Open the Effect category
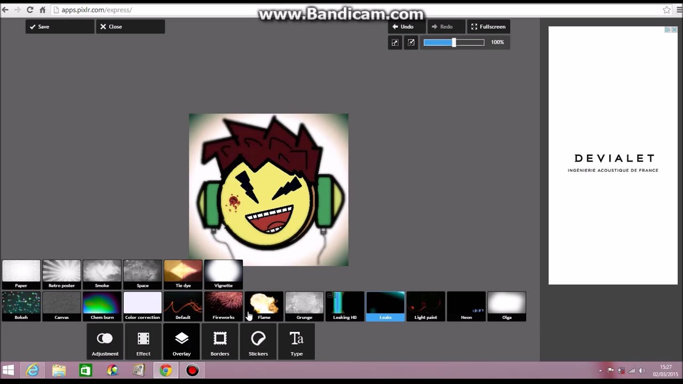This screenshot has width=683, height=384. click(x=143, y=342)
